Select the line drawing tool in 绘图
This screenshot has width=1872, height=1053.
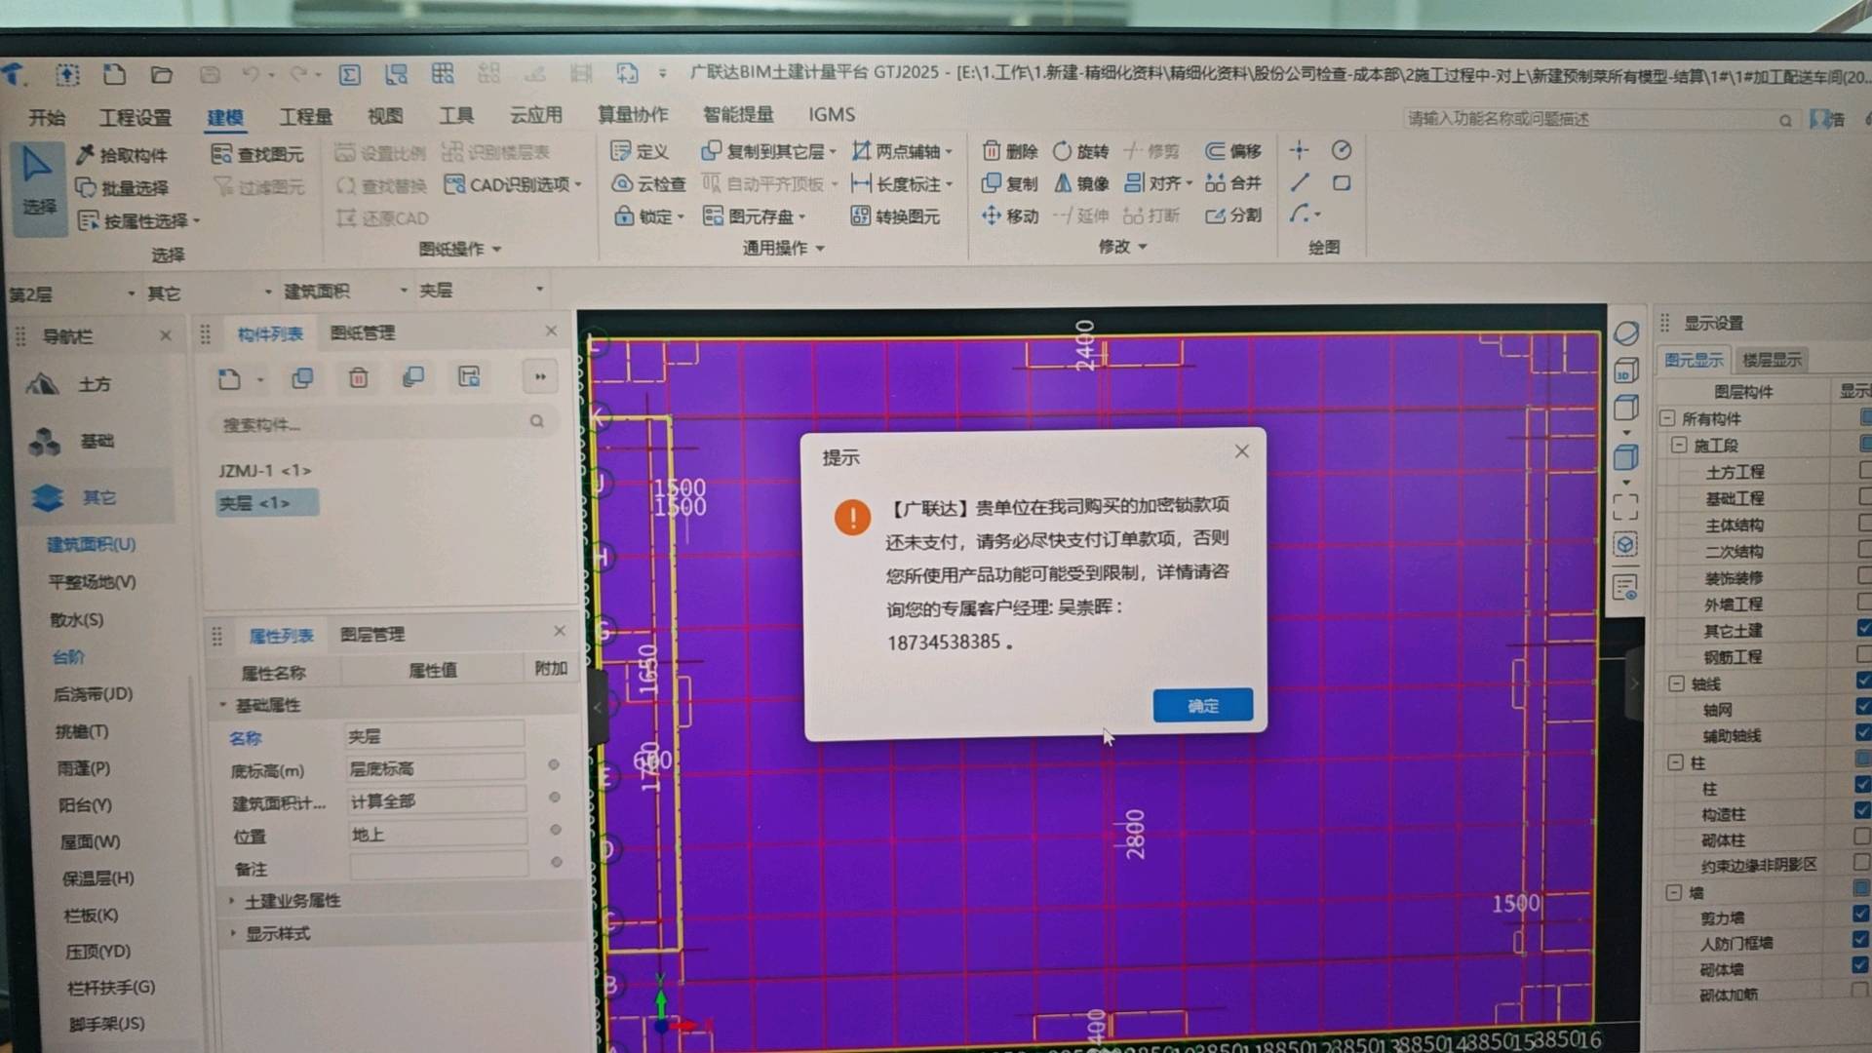click(x=1300, y=182)
